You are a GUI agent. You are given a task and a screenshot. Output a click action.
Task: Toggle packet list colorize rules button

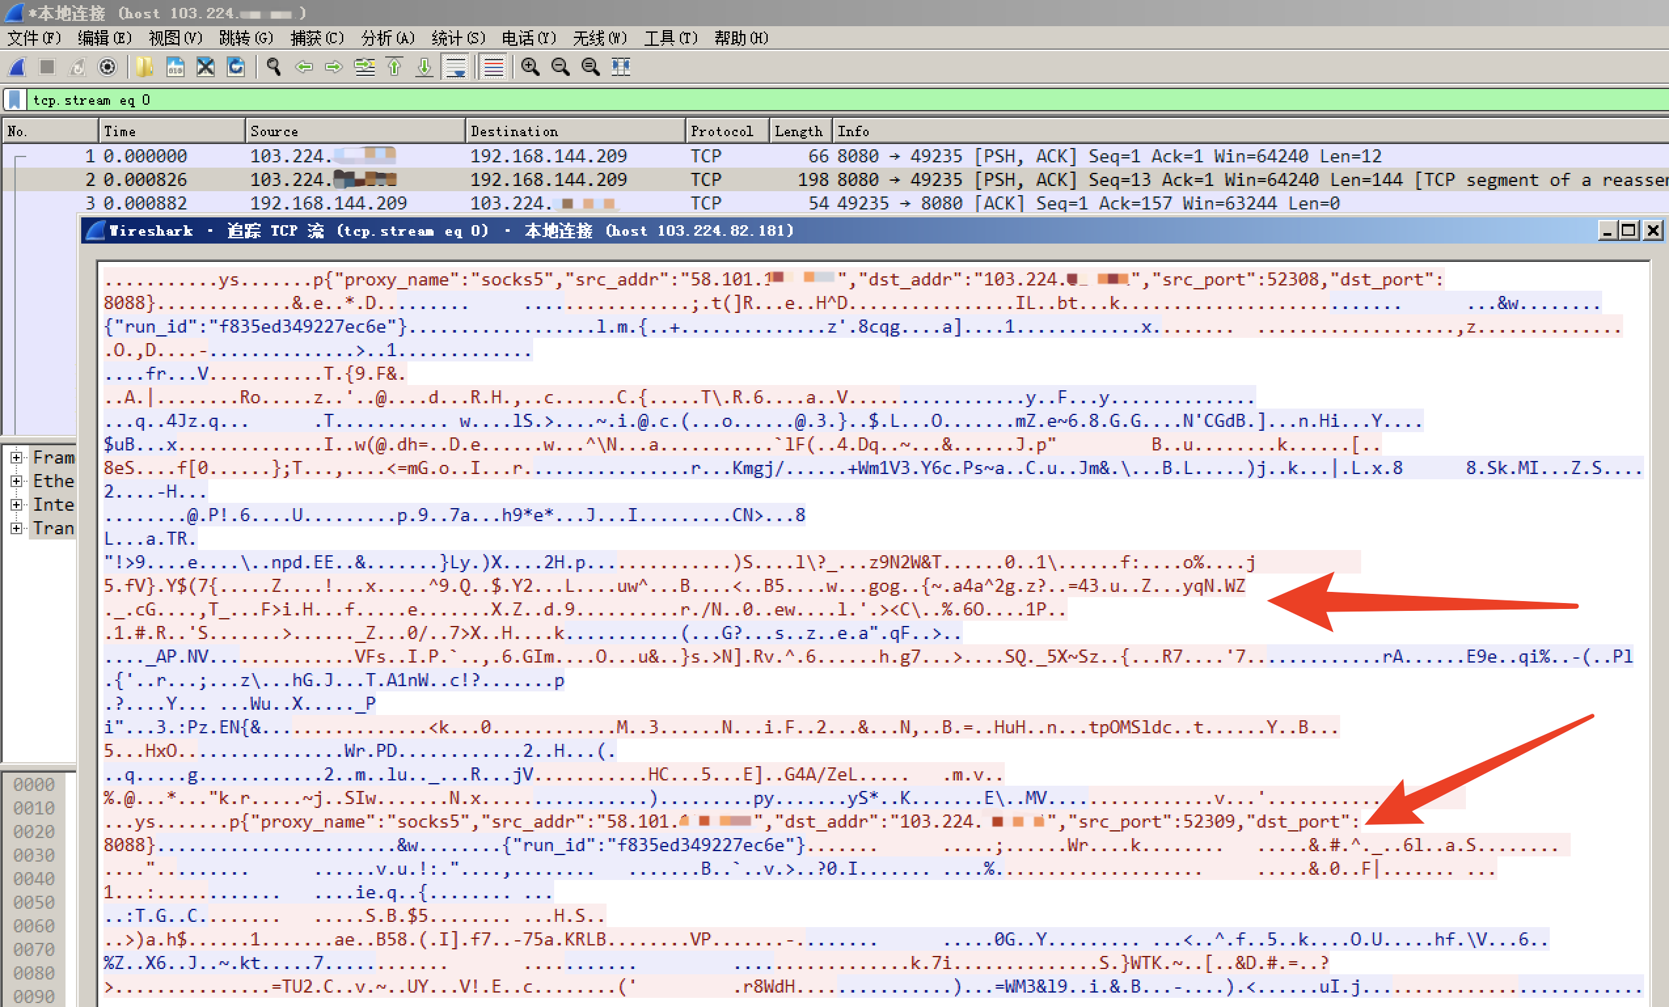pos(494,67)
